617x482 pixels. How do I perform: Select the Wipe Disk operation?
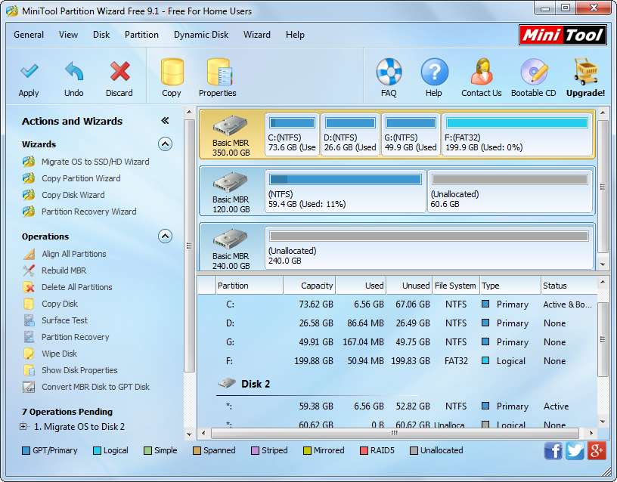coord(60,354)
